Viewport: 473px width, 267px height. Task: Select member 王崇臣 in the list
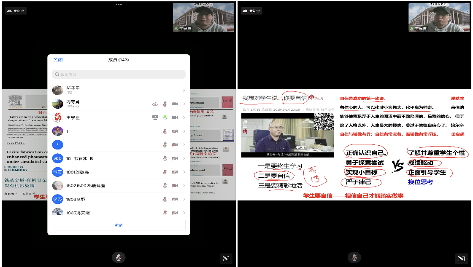(x=73, y=117)
